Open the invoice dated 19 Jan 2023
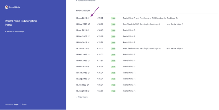The height and width of the screenshot is (110, 219). [x=81, y=48]
